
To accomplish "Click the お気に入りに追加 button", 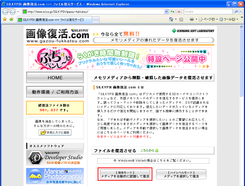I will (x=55, y=132).
